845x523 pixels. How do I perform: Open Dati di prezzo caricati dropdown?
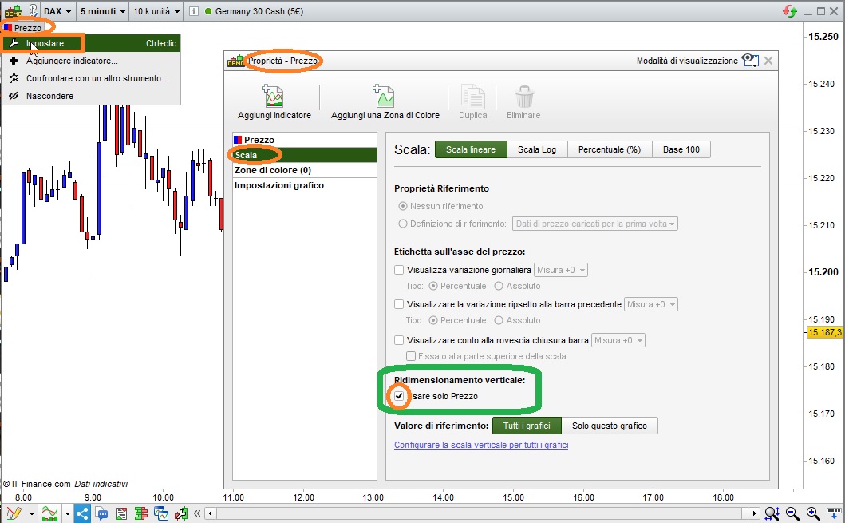click(595, 224)
